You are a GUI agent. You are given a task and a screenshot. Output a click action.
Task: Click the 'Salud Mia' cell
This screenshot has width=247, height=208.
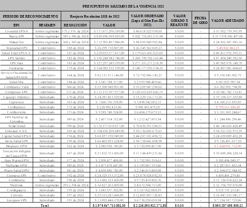16,82
